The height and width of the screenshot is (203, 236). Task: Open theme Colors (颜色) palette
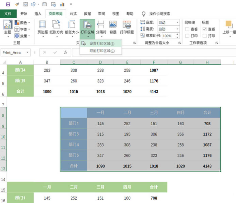point(22,23)
